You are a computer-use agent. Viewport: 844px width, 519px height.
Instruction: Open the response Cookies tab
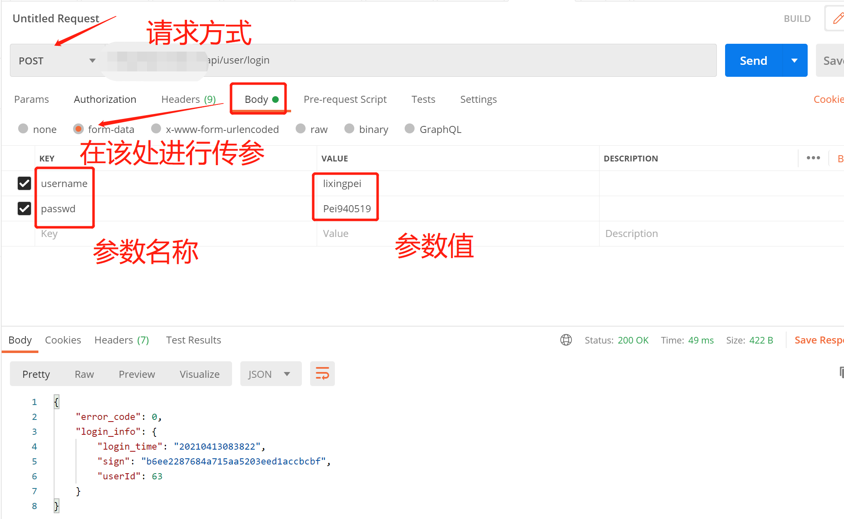click(63, 340)
